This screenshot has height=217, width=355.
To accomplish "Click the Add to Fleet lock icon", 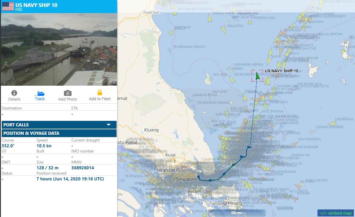I will [x=100, y=93].
